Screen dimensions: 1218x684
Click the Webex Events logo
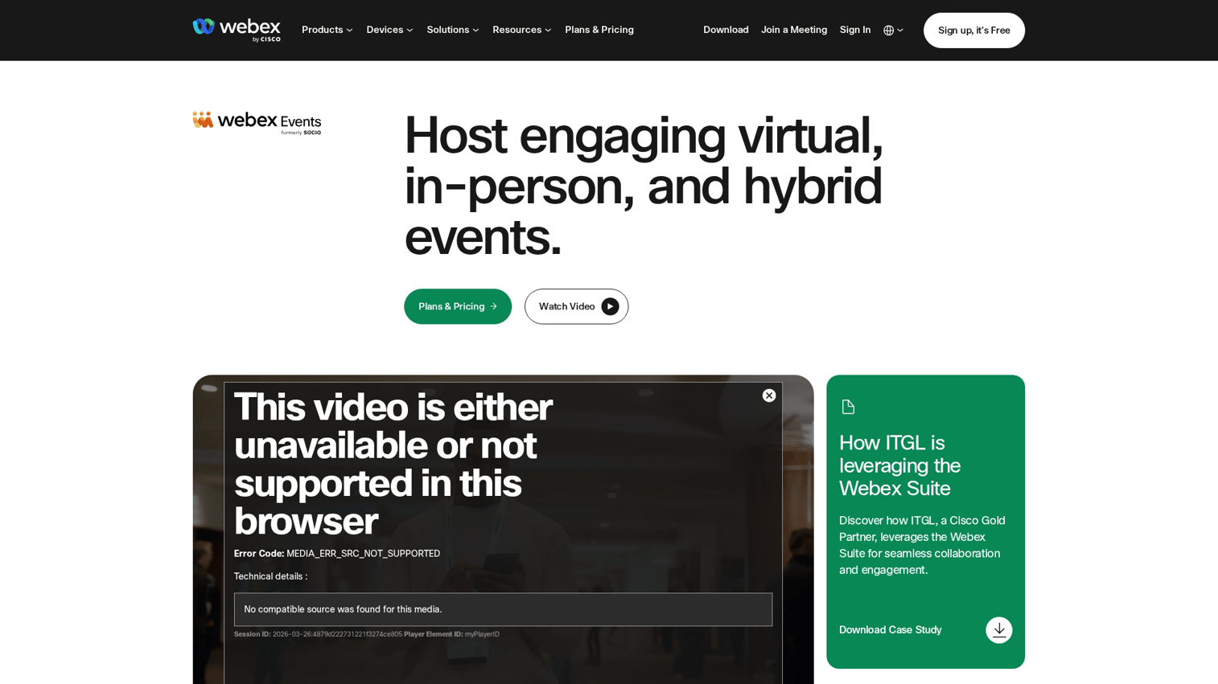257,123
